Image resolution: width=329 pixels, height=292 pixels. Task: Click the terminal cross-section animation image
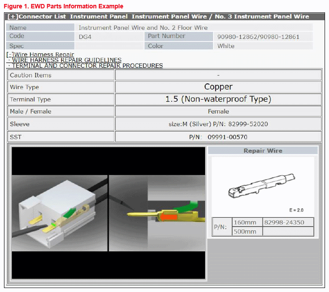[157, 213]
